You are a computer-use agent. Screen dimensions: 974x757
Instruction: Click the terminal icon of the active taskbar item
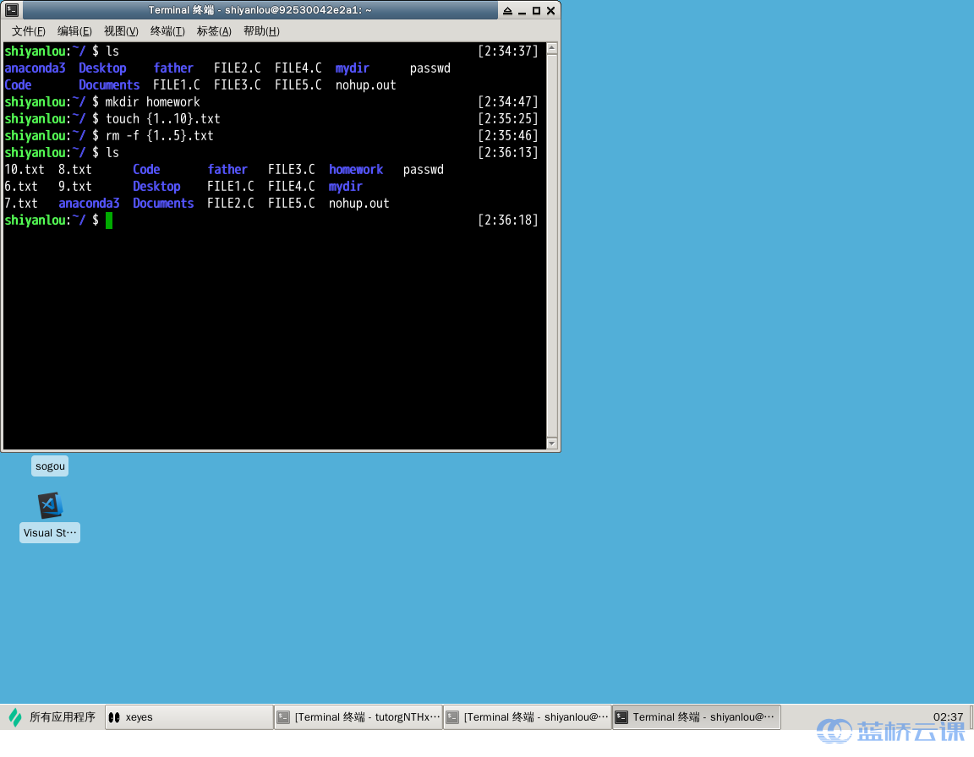[x=621, y=717]
